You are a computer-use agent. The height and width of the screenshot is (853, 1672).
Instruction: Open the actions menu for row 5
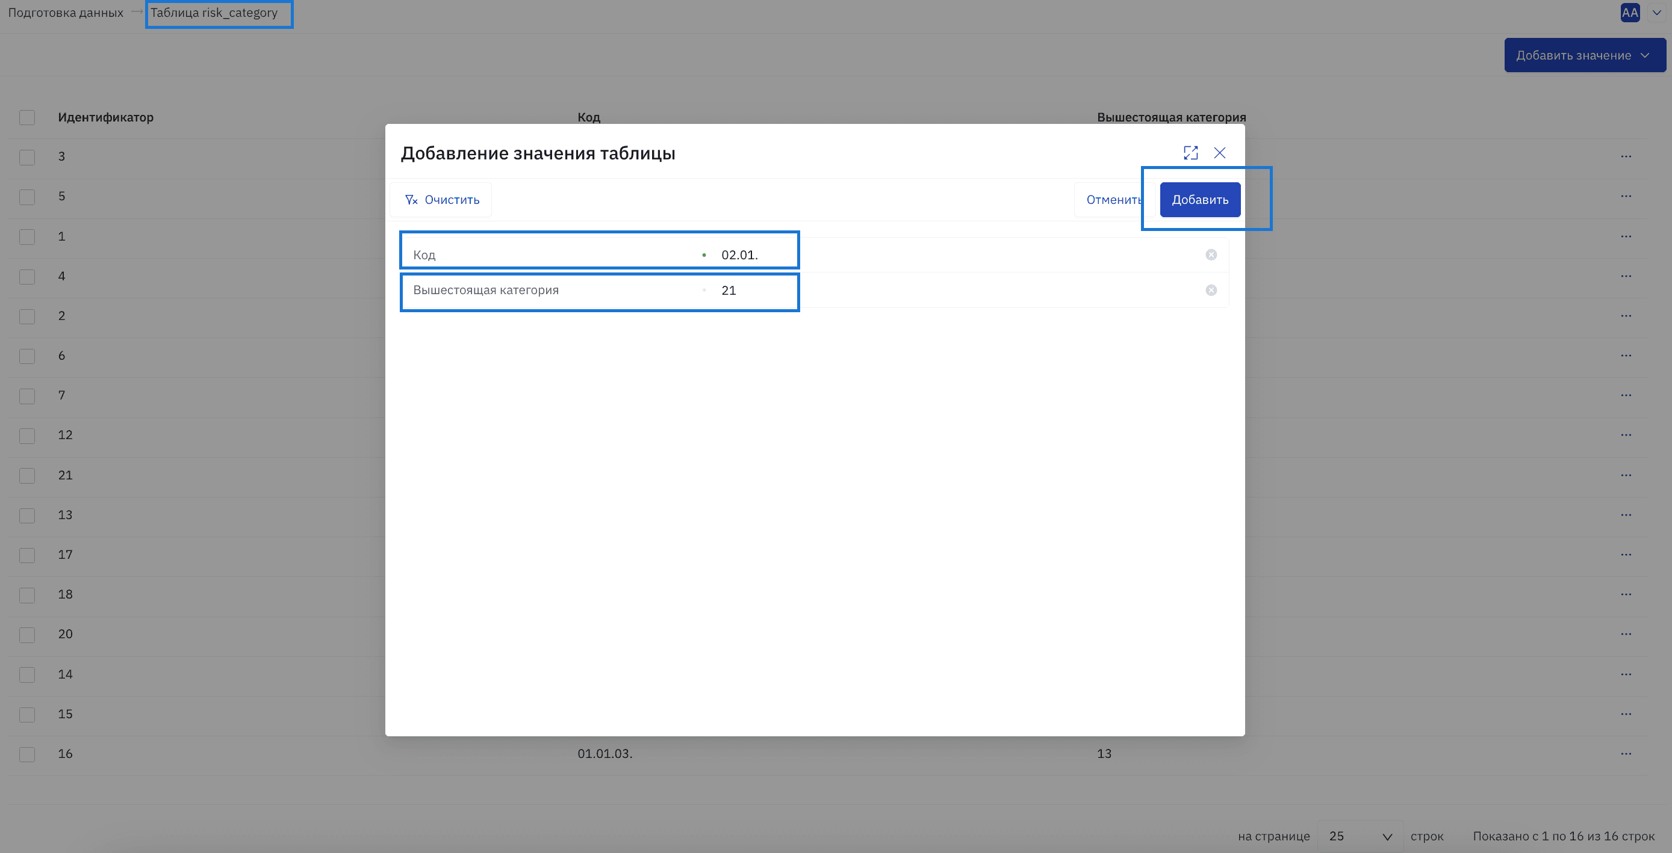[x=1626, y=196]
